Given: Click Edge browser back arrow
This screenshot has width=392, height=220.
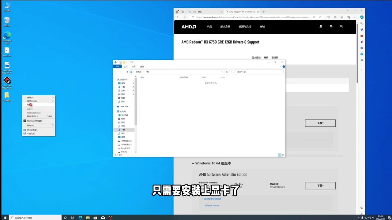Looking at the screenshot, I should tap(178, 17).
